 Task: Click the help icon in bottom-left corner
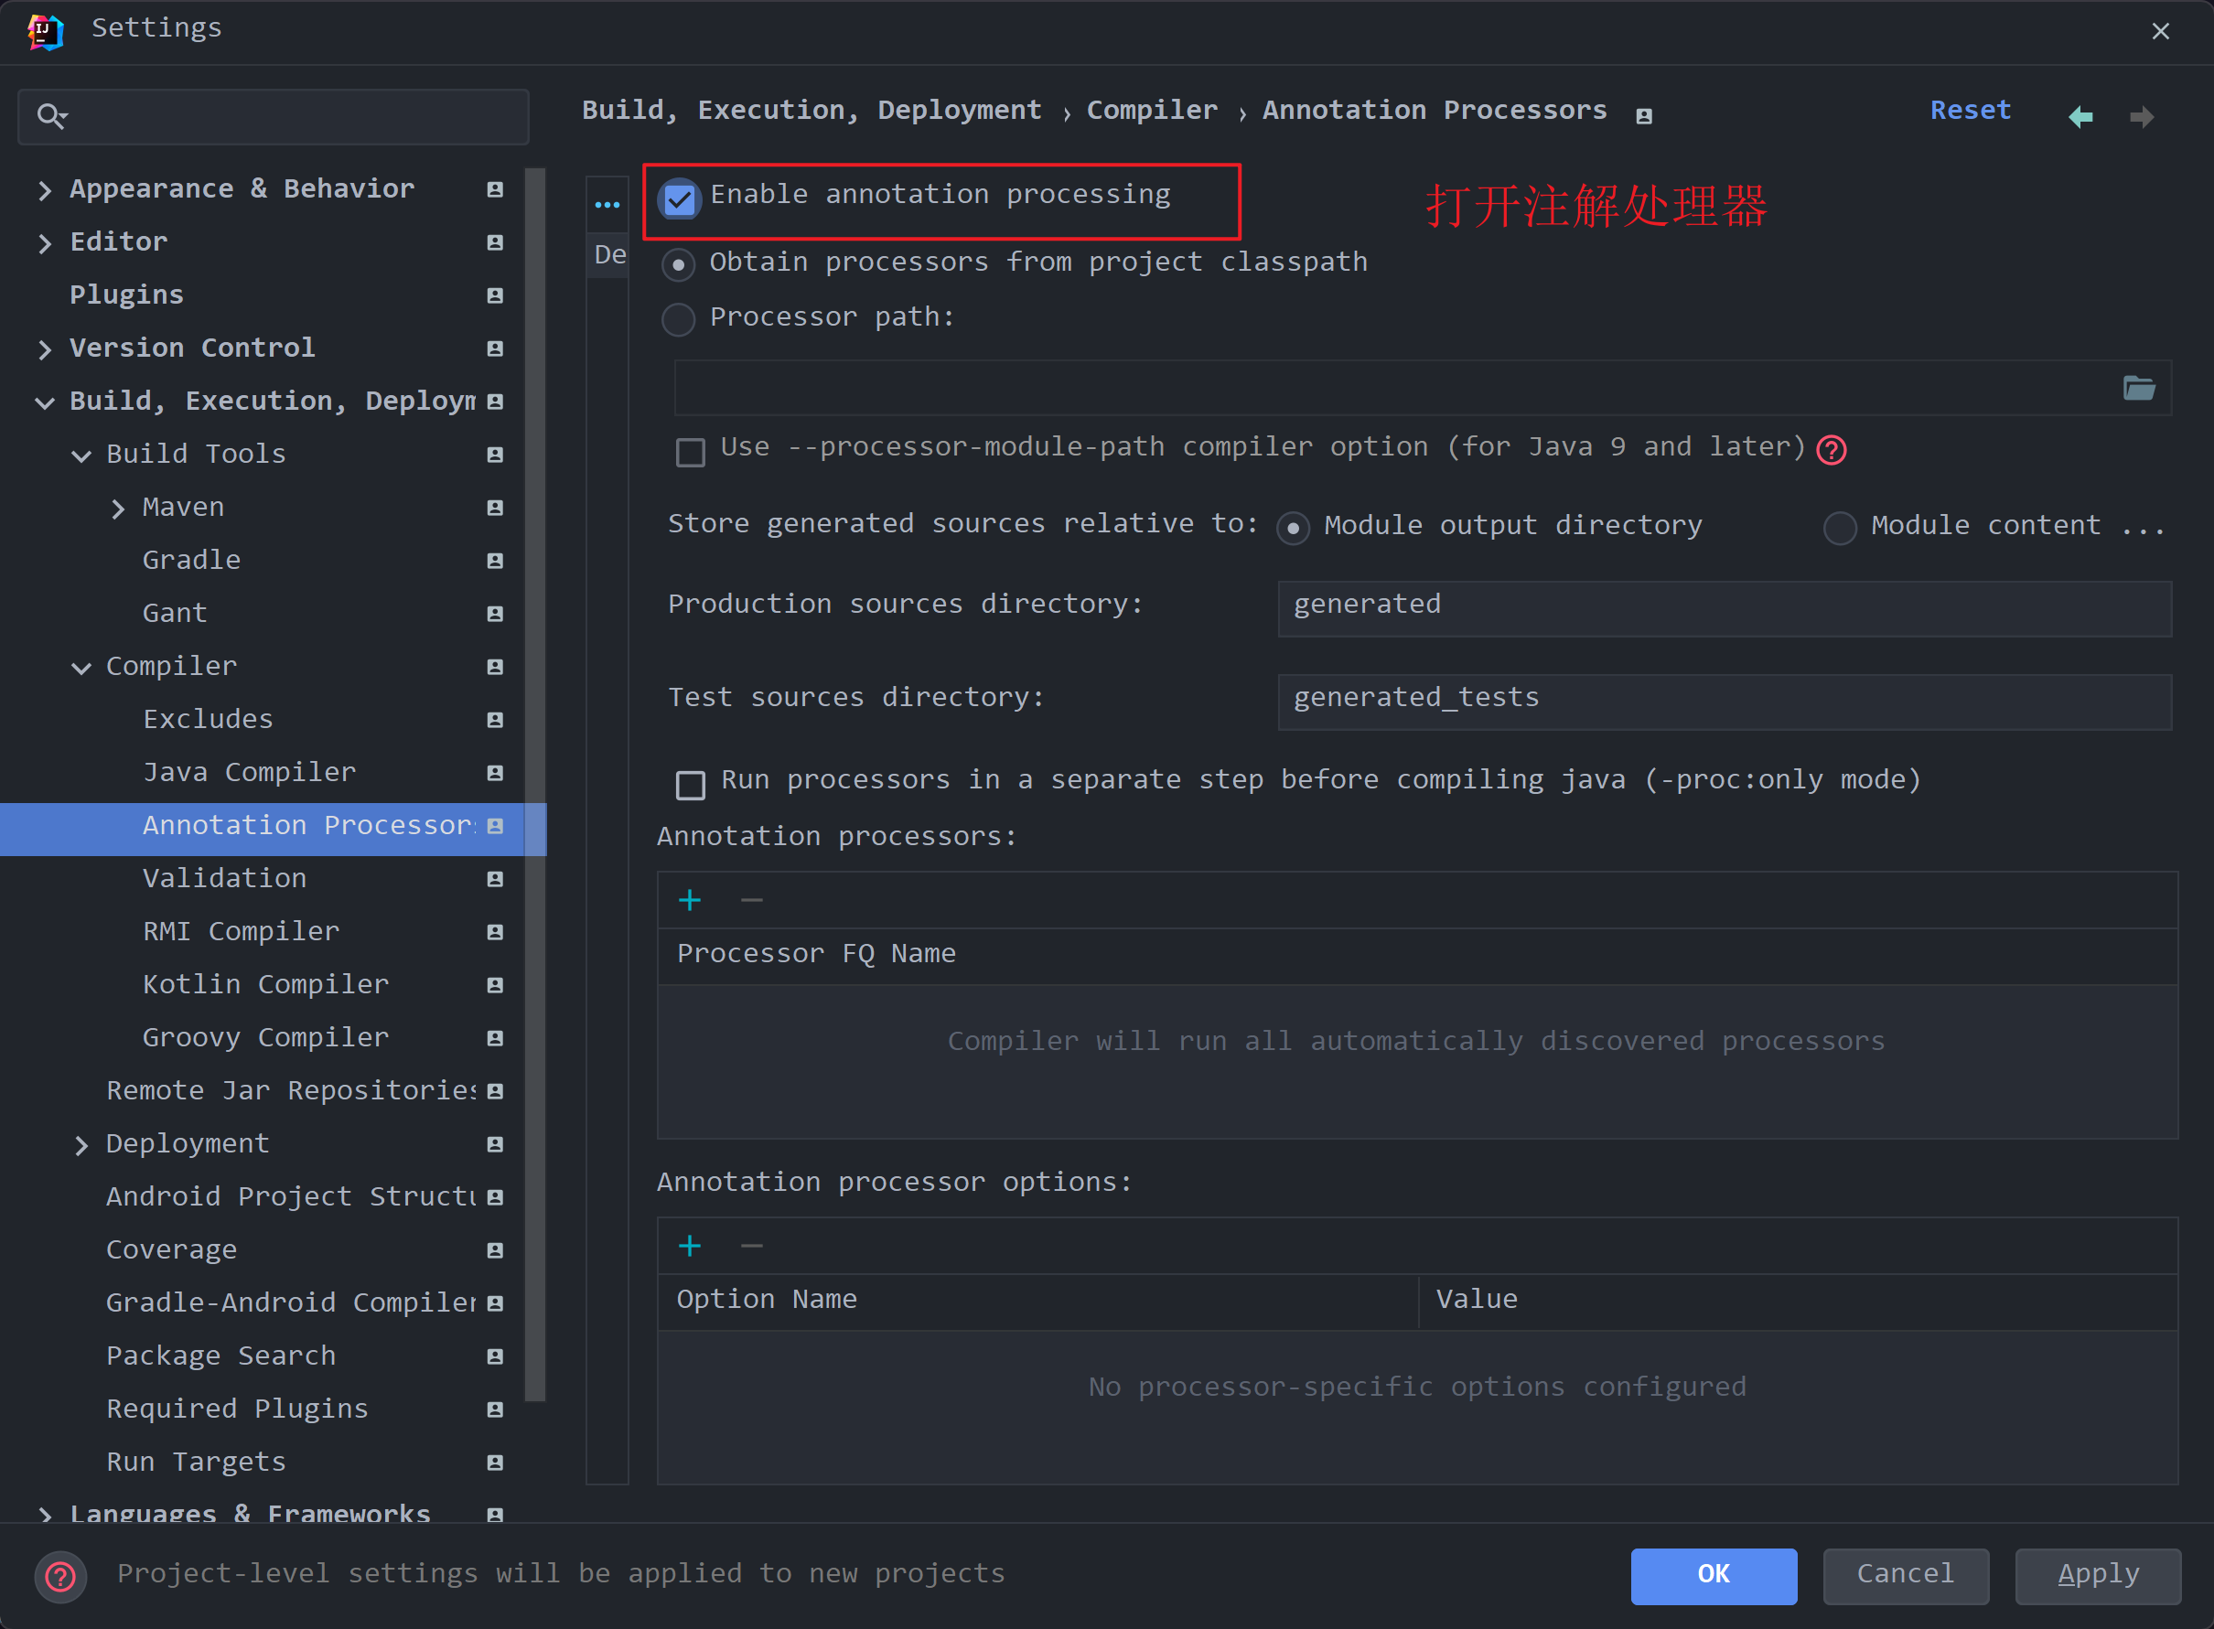pos(60,1576)
